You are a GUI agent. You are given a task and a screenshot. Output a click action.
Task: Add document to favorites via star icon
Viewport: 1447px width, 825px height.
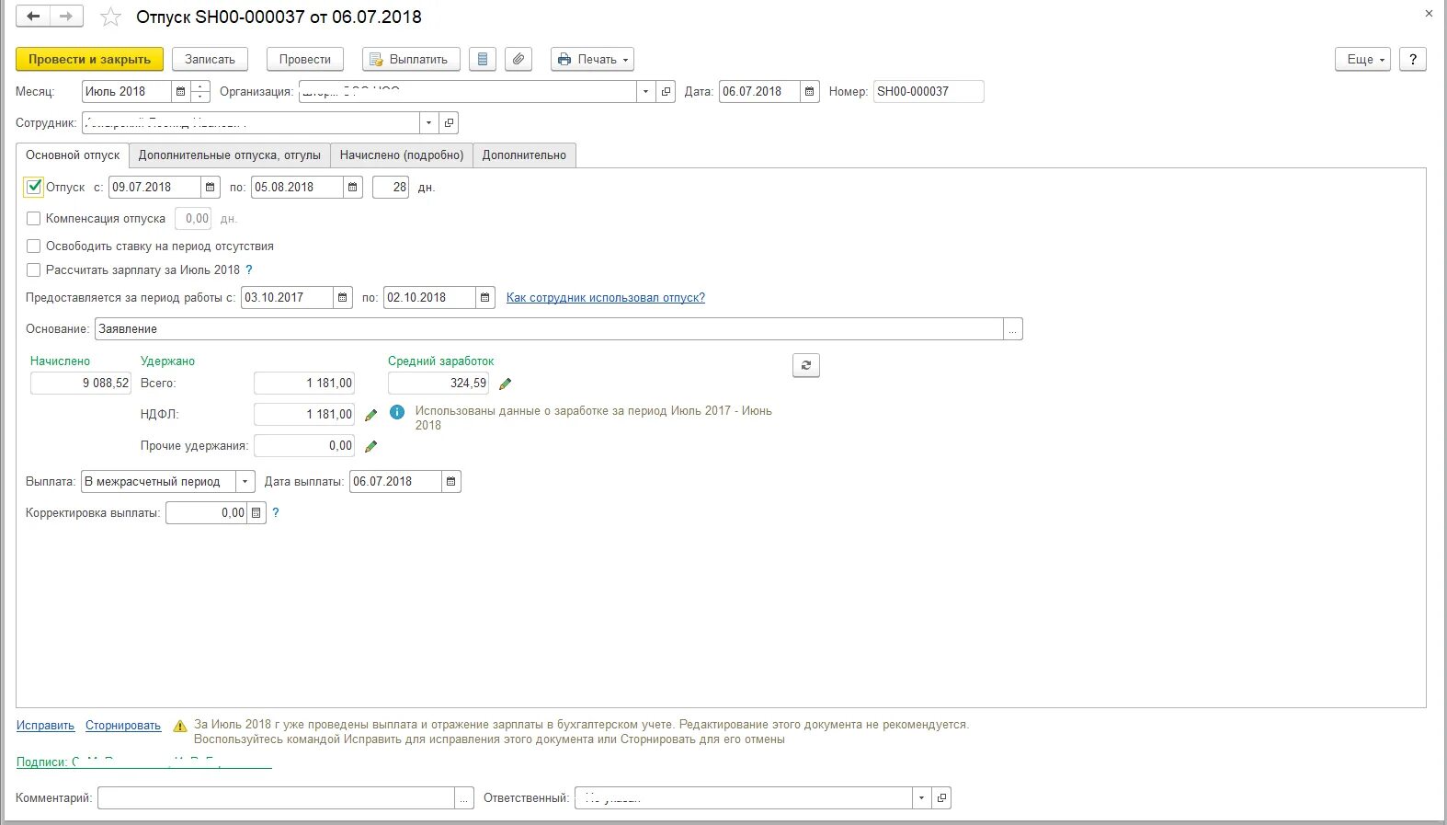[110, 17]
